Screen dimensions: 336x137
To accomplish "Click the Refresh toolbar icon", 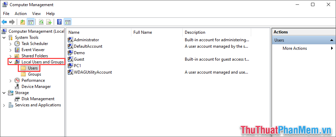I will click(x=41, y=22).
